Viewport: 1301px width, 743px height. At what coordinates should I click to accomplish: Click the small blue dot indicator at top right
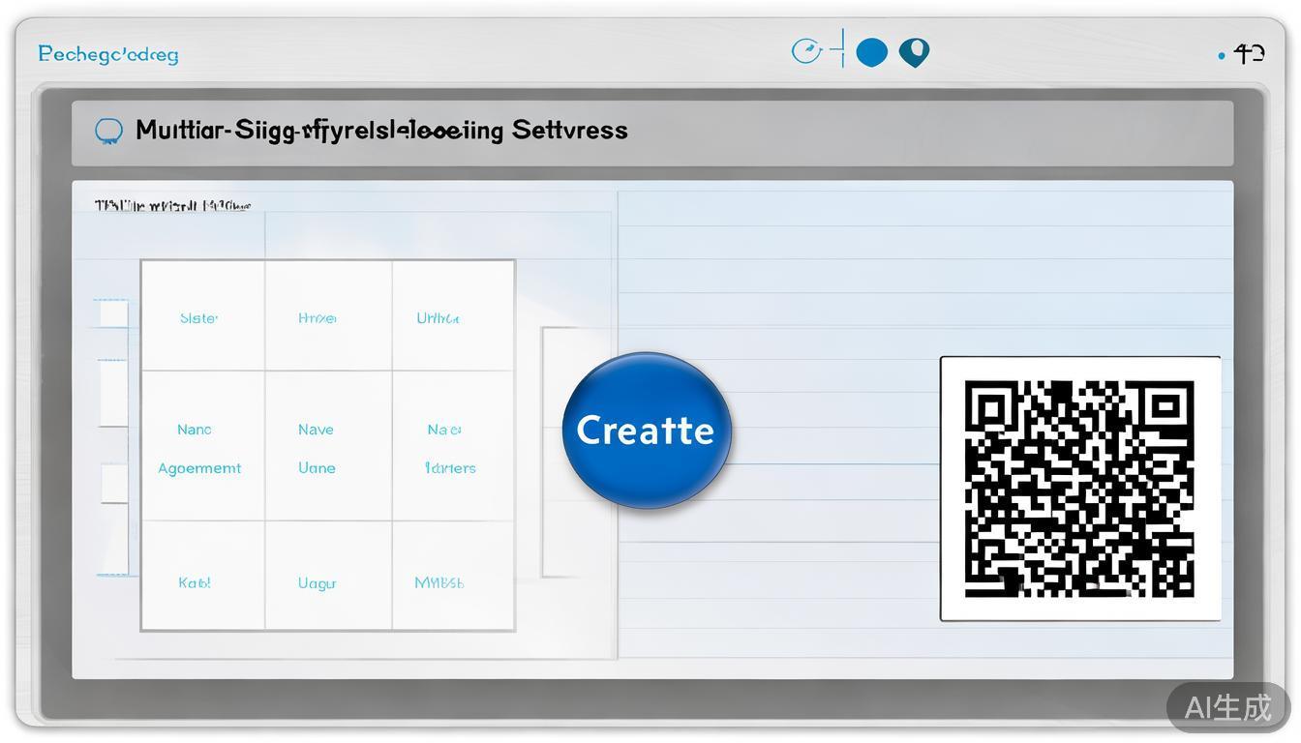(1222, 56)
